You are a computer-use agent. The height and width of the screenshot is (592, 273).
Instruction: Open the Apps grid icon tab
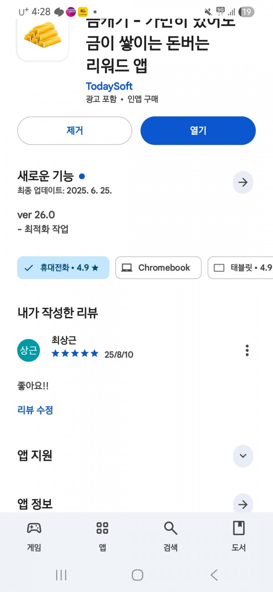[x=102, y=528]
